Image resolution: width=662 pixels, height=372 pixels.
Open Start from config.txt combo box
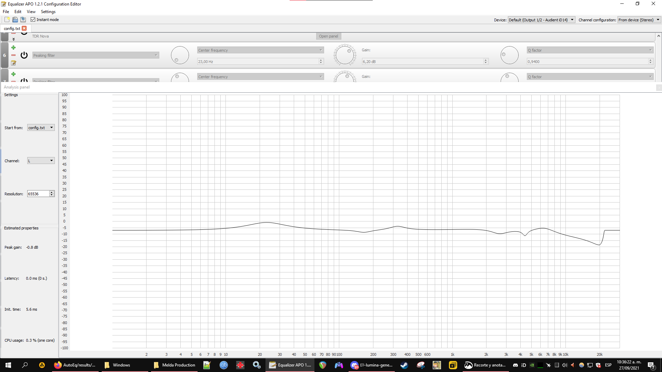[x=41, y=128]
